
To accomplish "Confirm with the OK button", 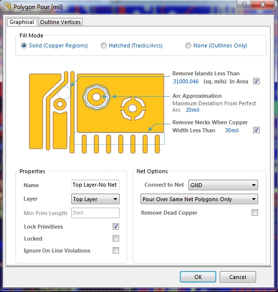I will point(198,277).
